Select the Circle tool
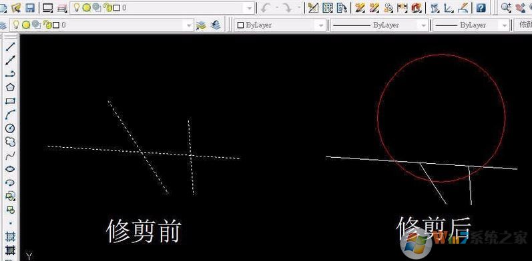Image resolution: width=532 pixels, height=261 pixels. tap(11, 128)
